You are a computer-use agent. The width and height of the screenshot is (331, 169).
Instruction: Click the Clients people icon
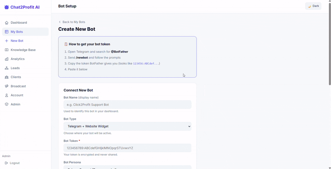7,77
